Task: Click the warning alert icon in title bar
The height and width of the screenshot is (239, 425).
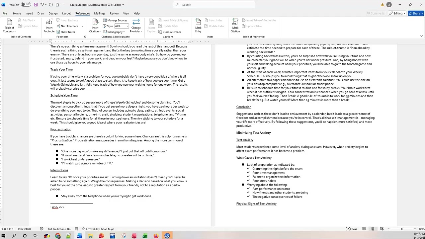Action: point(382,5)
